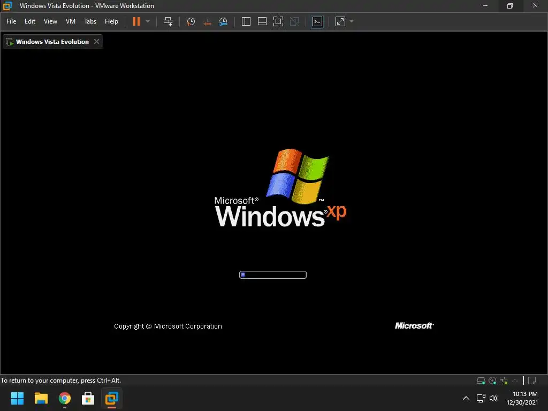This screenshot has height=411, width=548.
Task: Open the snapshot manager
Action: coord(223,21)
